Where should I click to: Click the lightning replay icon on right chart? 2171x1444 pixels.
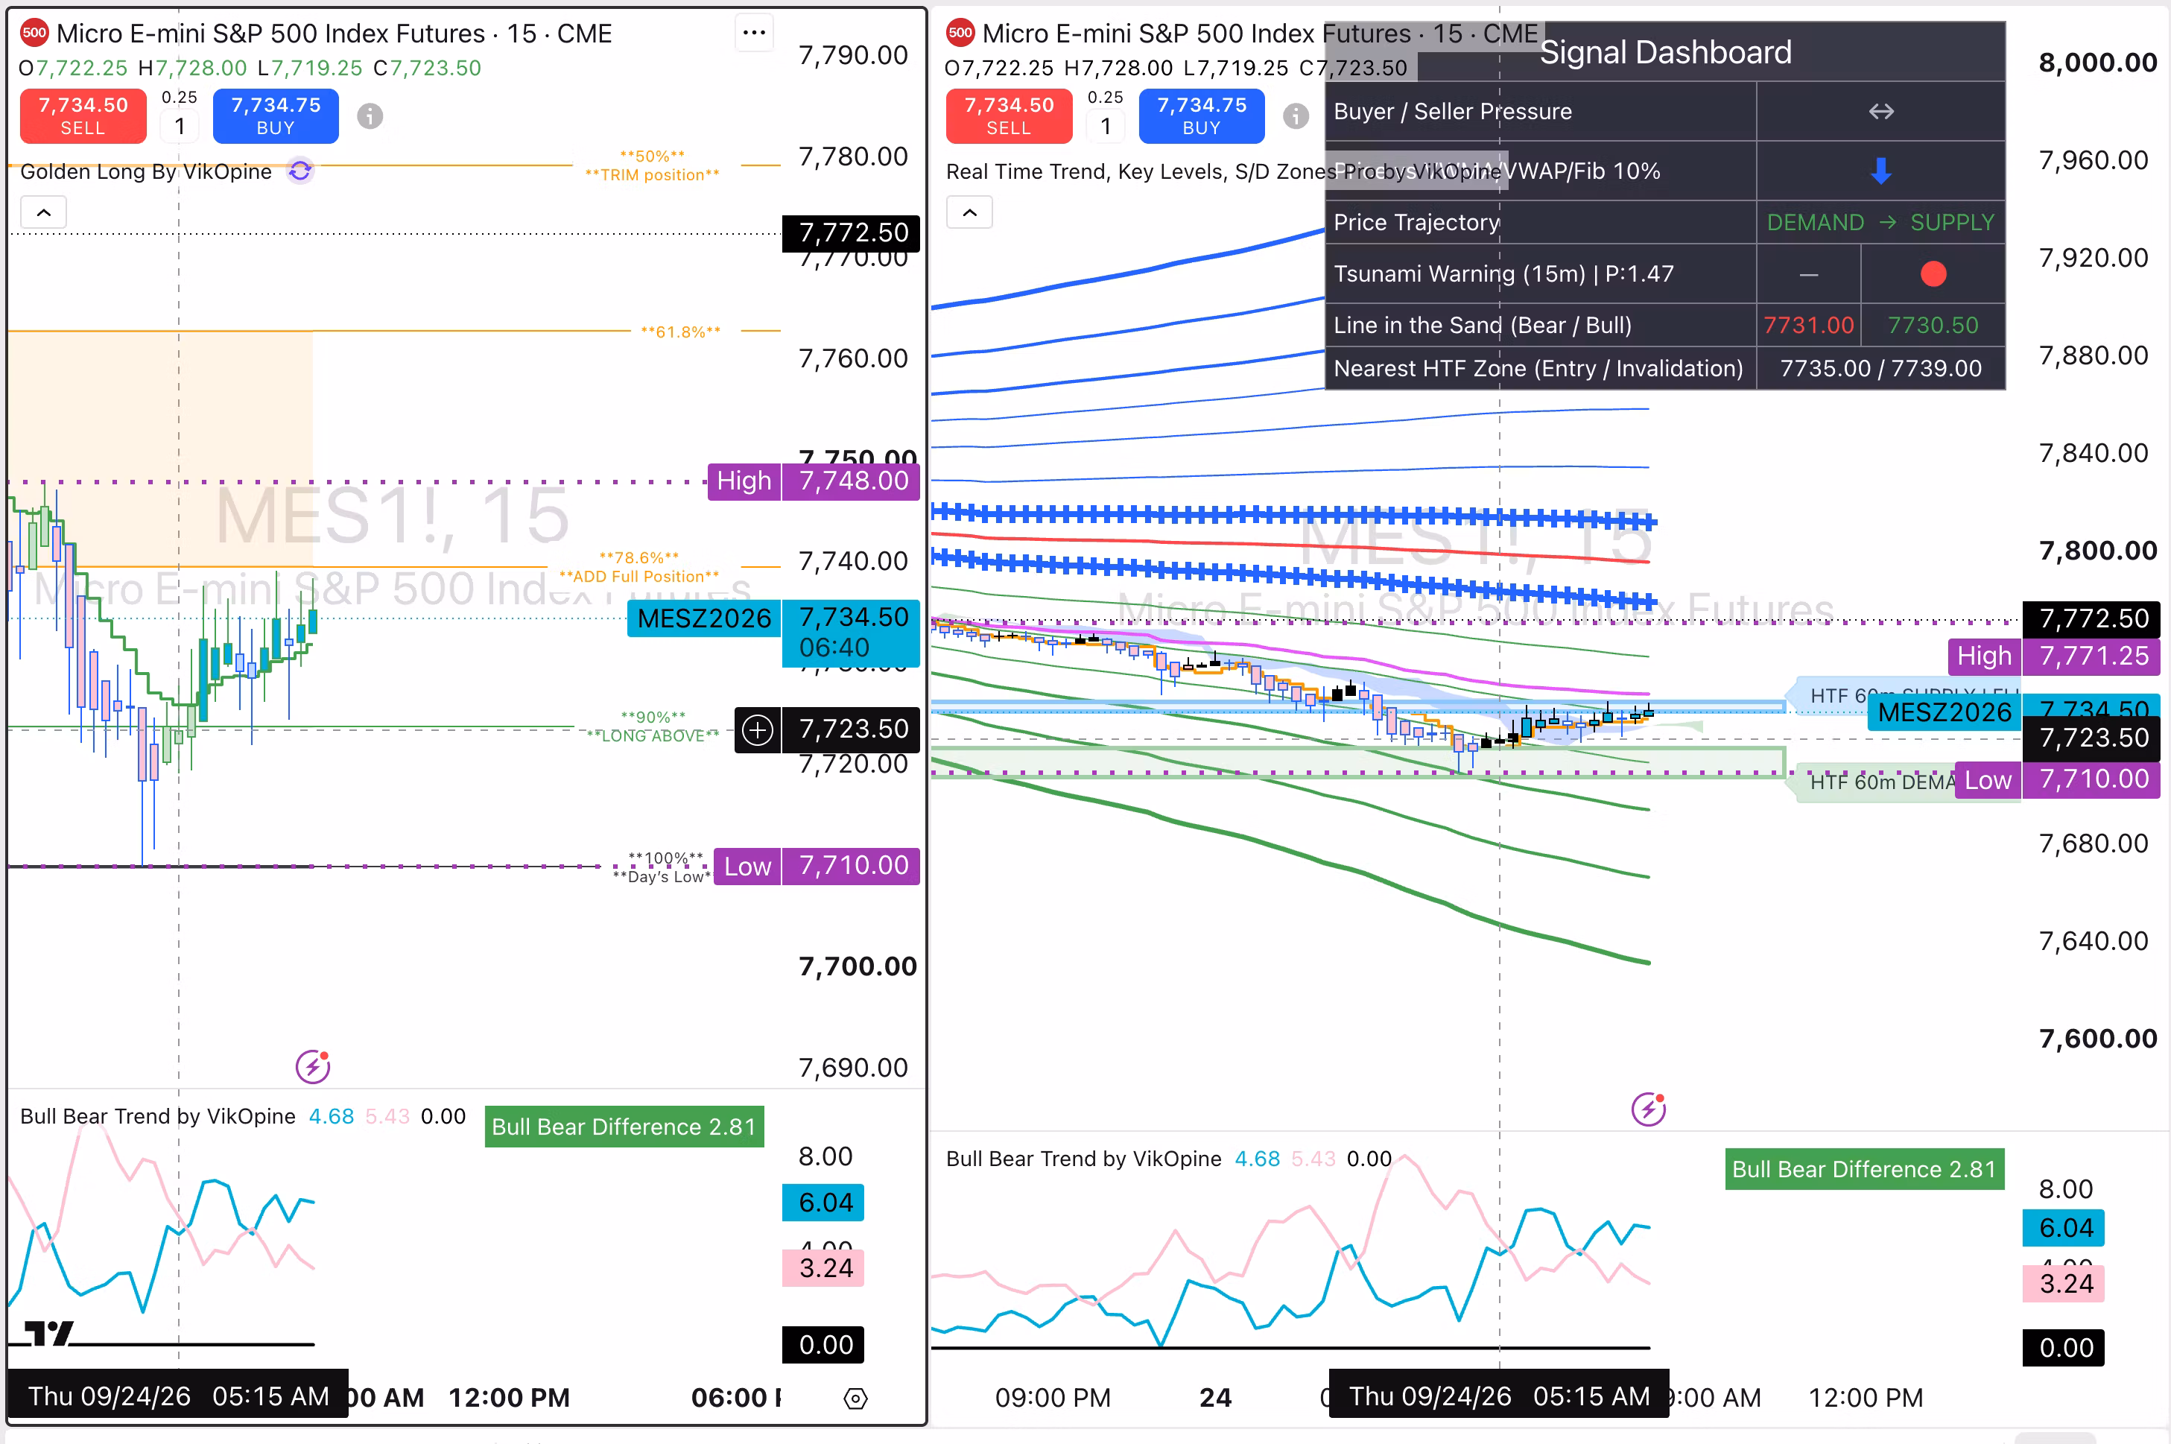[1648, 1109]
